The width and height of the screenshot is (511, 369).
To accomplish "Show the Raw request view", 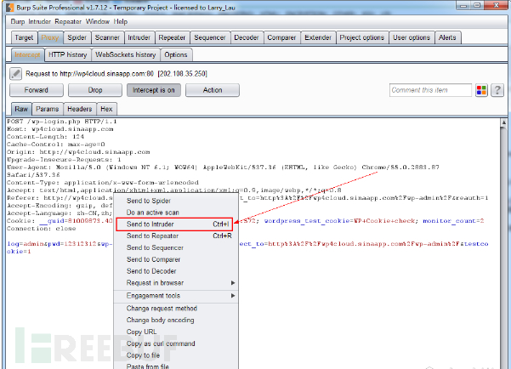I will coord(21,109).
